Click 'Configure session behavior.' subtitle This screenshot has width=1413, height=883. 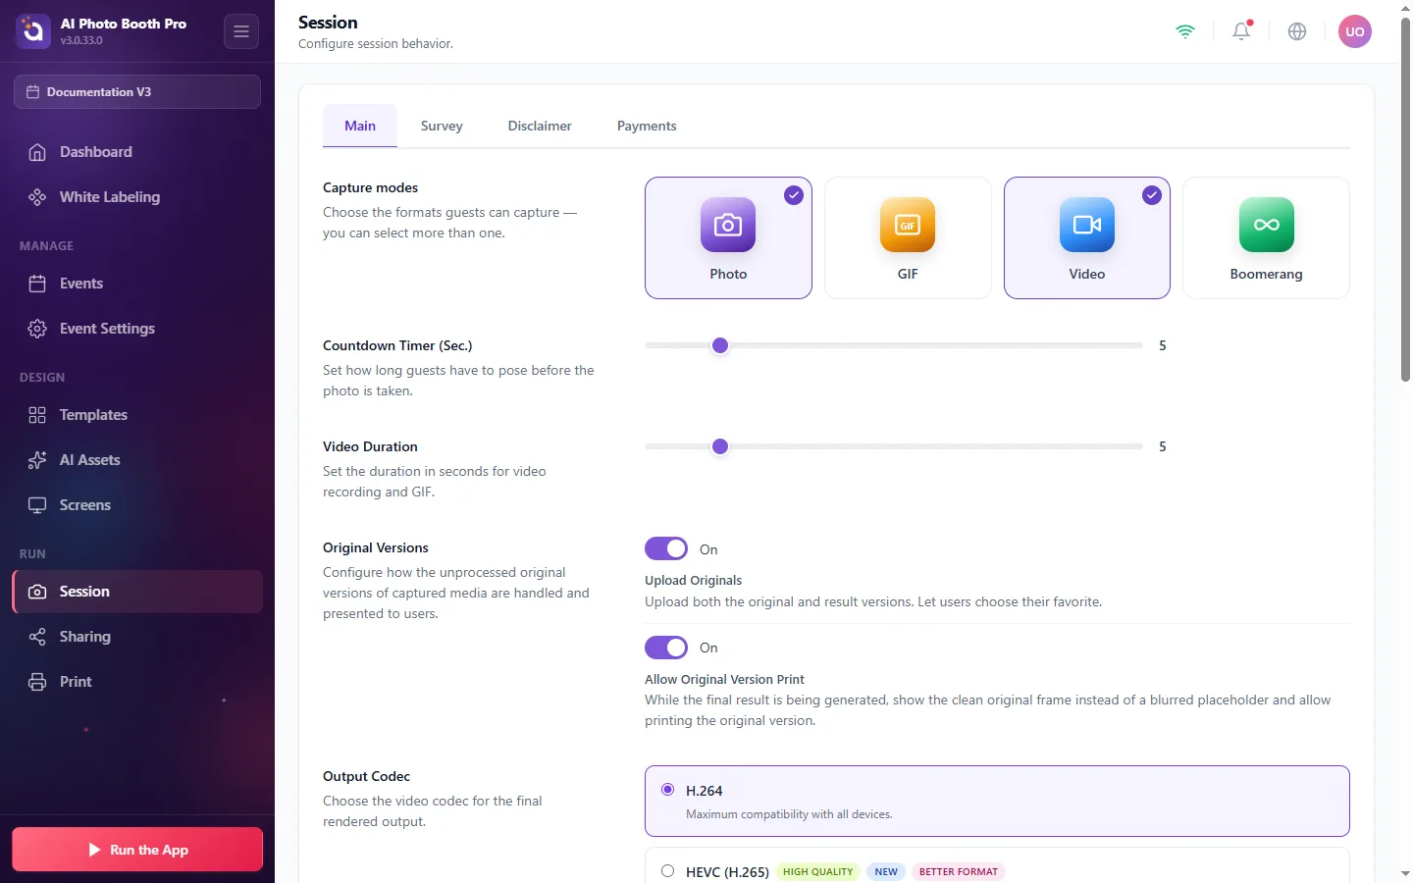[x=376, y=44]
